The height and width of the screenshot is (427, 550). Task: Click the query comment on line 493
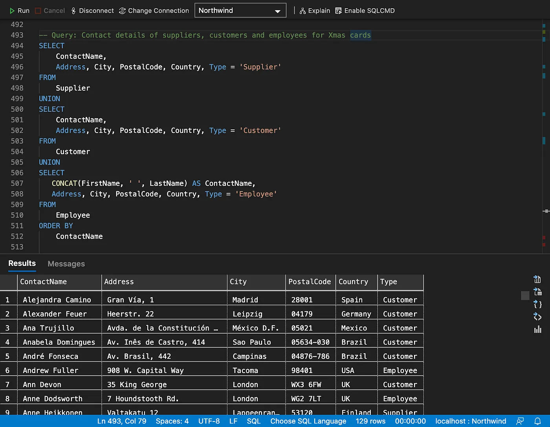(x=205, y=35)
